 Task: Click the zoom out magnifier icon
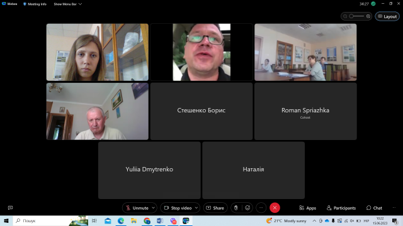pos(345,16)
